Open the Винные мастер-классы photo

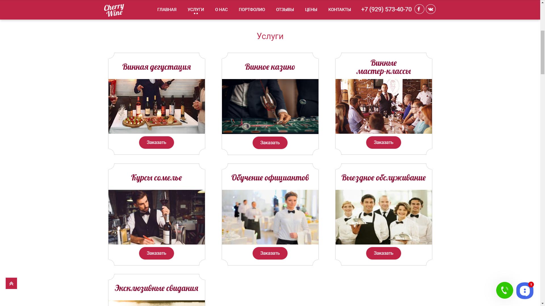click(x=384, y=106)
